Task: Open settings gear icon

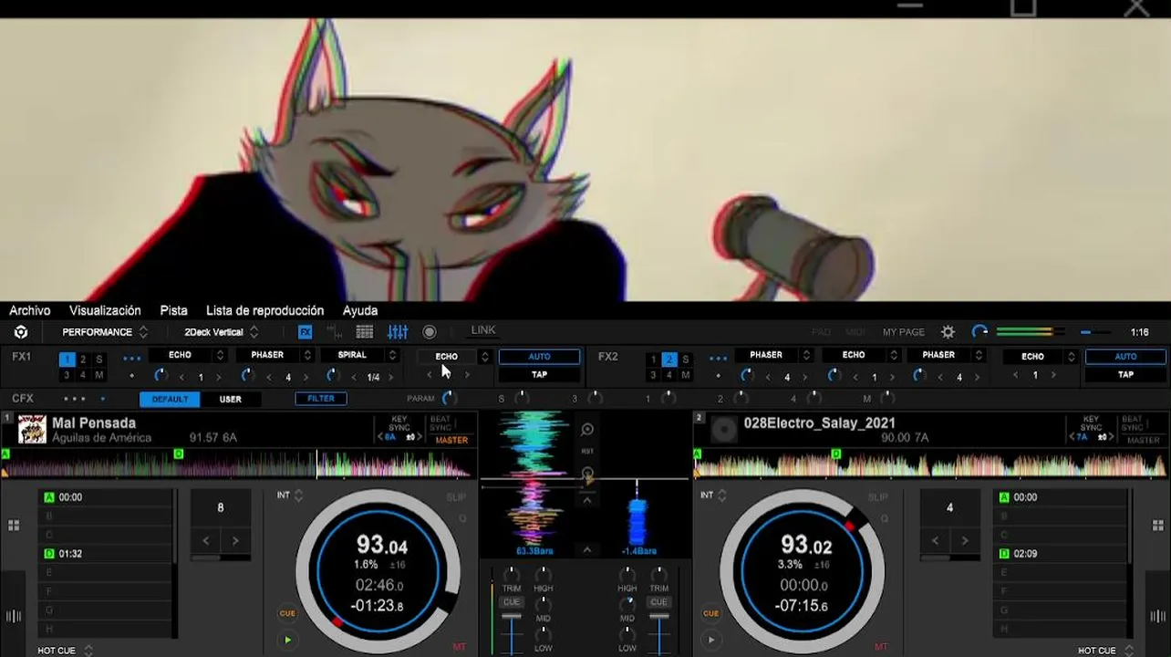Action: 948,332
